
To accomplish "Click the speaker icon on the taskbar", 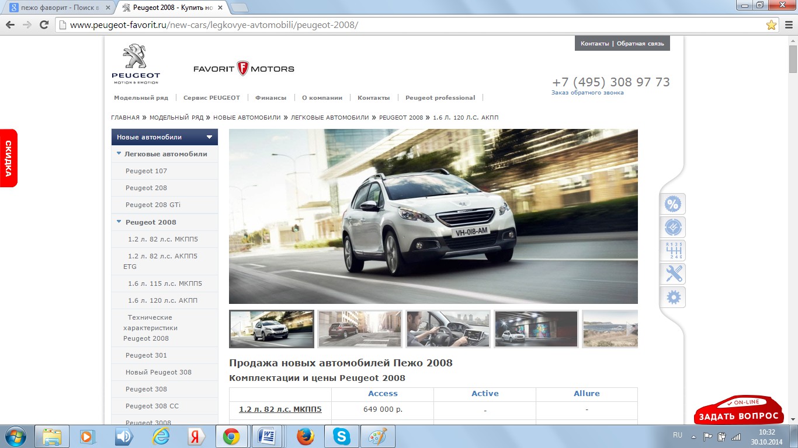I will pos(124,436).
